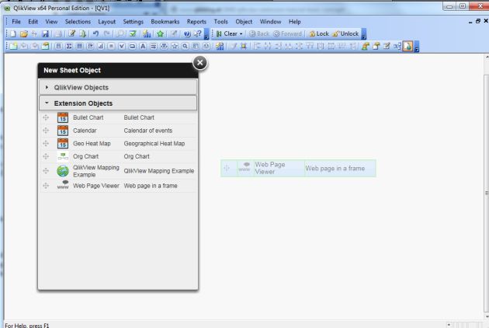Close the New Sheet Object panel
This screenshot has width=489, height=328.
tap(200, 63)
